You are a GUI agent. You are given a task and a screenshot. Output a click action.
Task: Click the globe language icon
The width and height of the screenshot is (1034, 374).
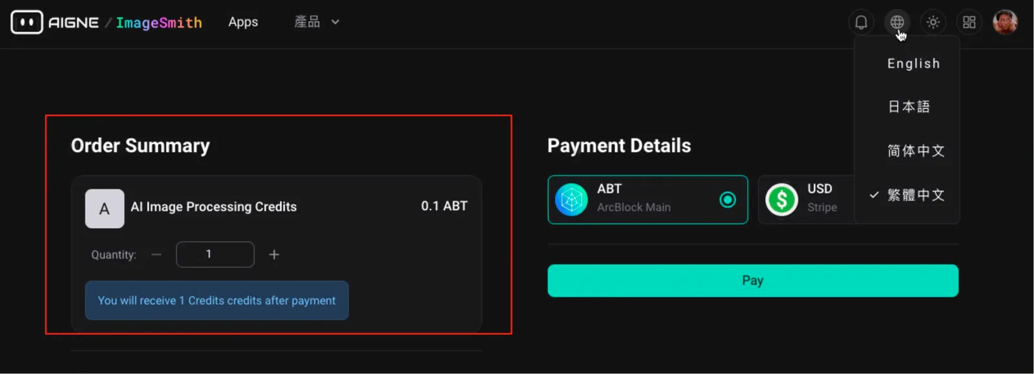(x=897, y=22)
